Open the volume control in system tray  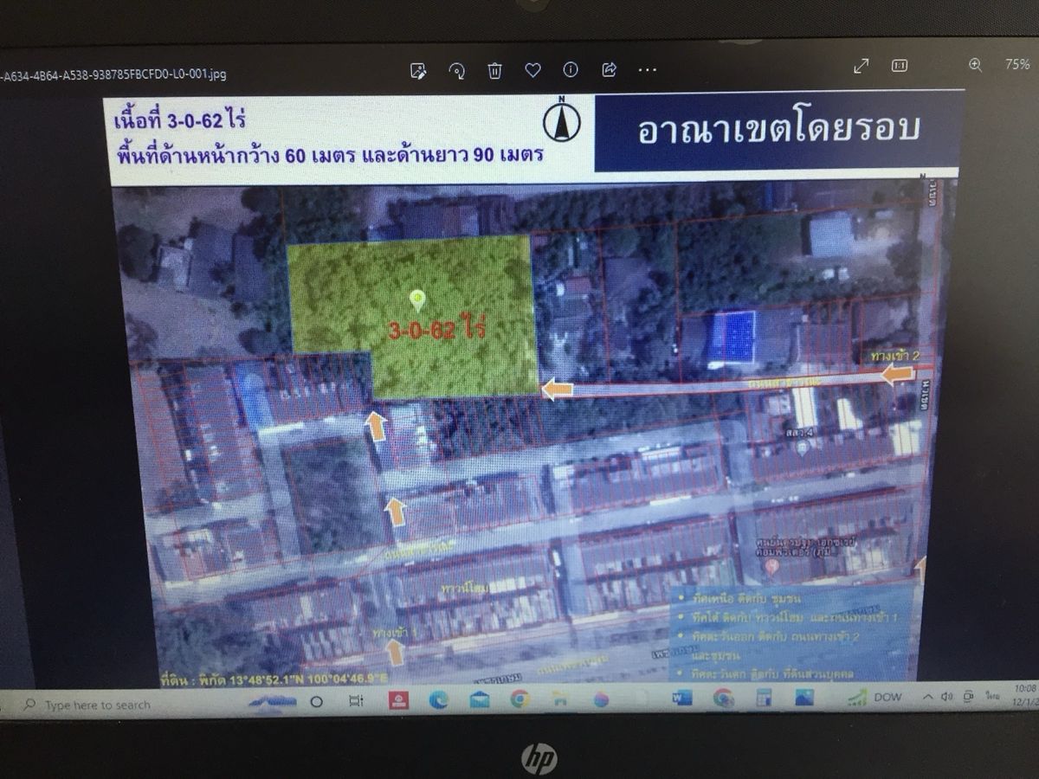(946, 697)
